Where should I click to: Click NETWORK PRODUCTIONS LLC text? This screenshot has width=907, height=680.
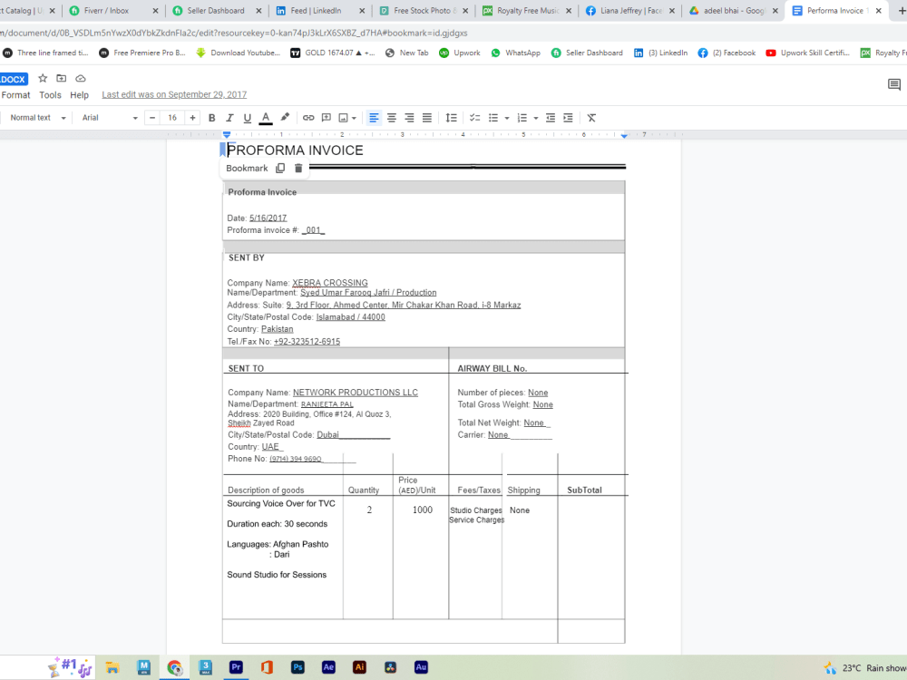pyautogui.click(x=356, y=392)
